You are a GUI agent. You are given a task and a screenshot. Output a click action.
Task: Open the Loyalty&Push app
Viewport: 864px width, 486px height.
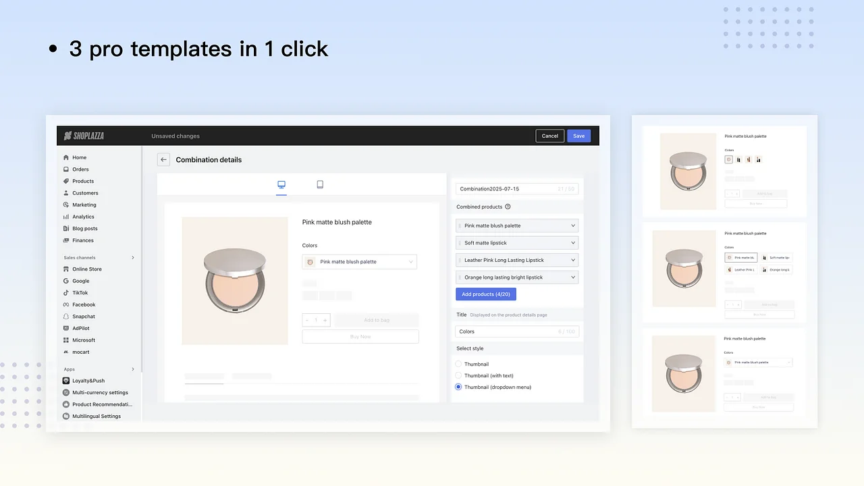[88, 380]
